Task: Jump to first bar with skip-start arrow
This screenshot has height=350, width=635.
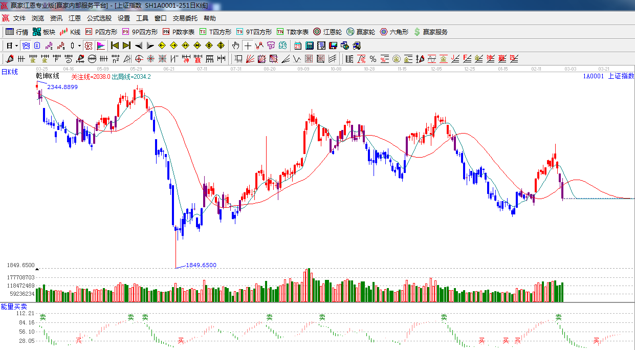Action: pos(115,46)
